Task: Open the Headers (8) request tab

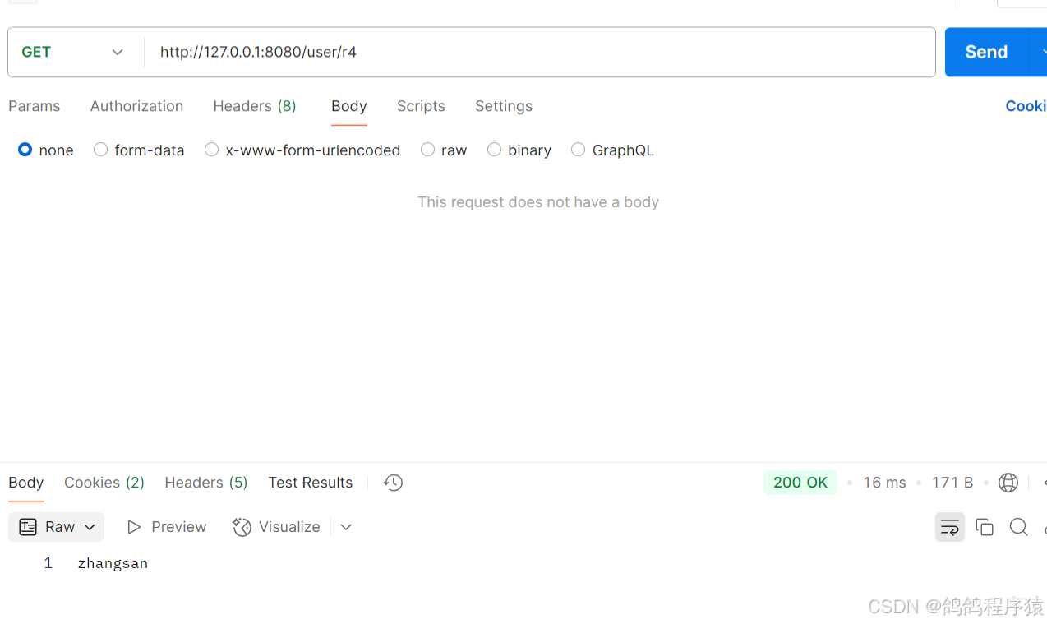Action: [255, 106]
